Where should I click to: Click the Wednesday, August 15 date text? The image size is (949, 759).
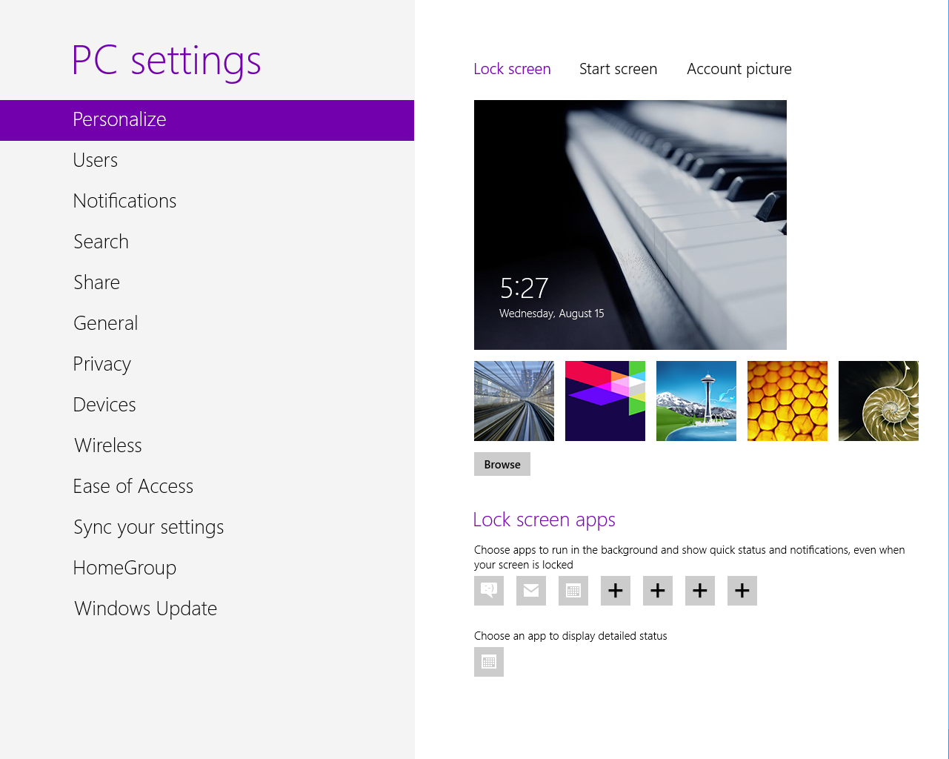(552, 314)
